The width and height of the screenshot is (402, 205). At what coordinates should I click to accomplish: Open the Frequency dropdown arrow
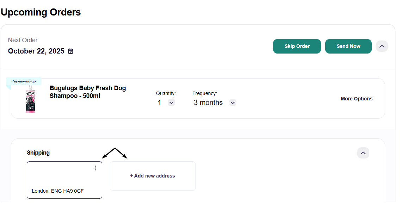233,103
